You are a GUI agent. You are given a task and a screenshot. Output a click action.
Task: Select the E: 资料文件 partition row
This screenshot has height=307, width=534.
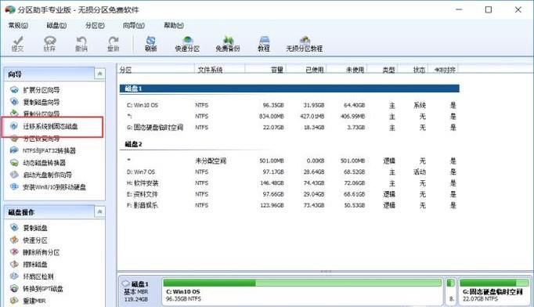click(x=290, y=194)
